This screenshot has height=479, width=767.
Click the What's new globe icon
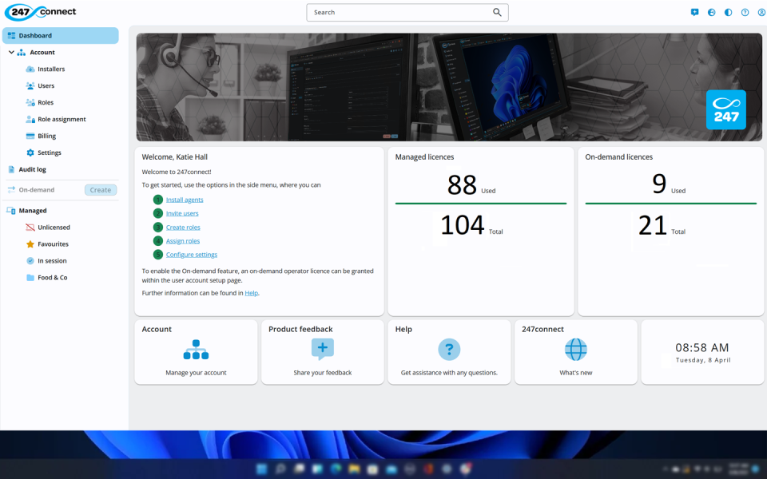(575, 350)
